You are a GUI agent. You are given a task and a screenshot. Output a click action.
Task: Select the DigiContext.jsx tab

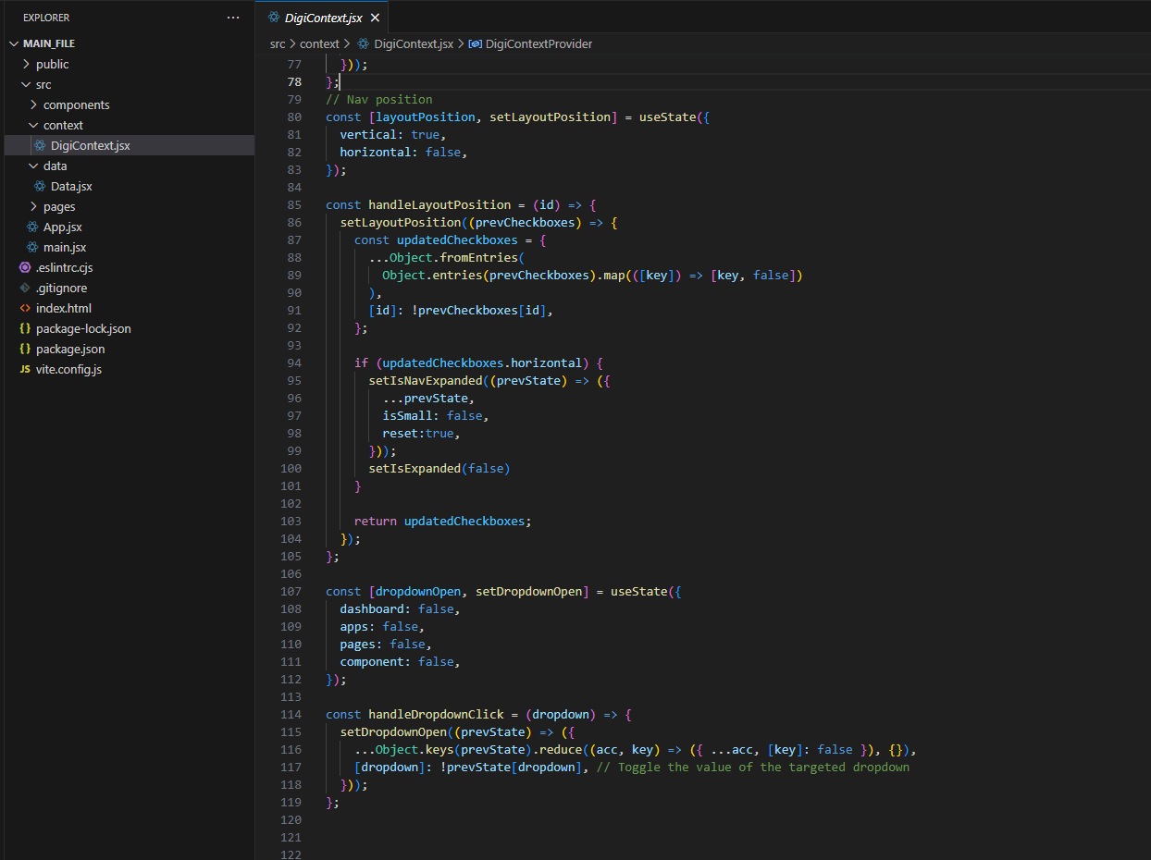click(x=323, y=18)
